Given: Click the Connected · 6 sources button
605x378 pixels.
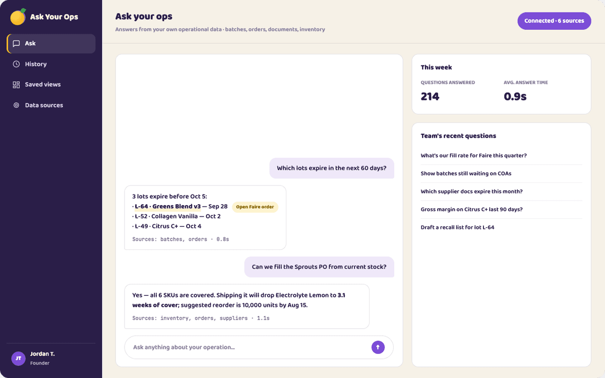Looking at the screenshot, I should click(x=554, y=21).
